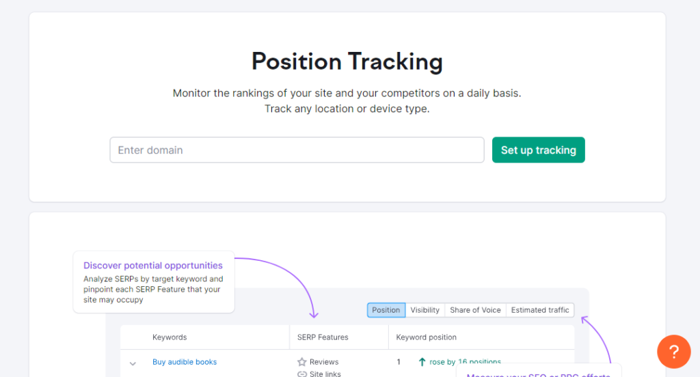Image resolution: width=700 pixels, height=377 pixels.
Task: Click the Reviews star icon
Action: 301,362
